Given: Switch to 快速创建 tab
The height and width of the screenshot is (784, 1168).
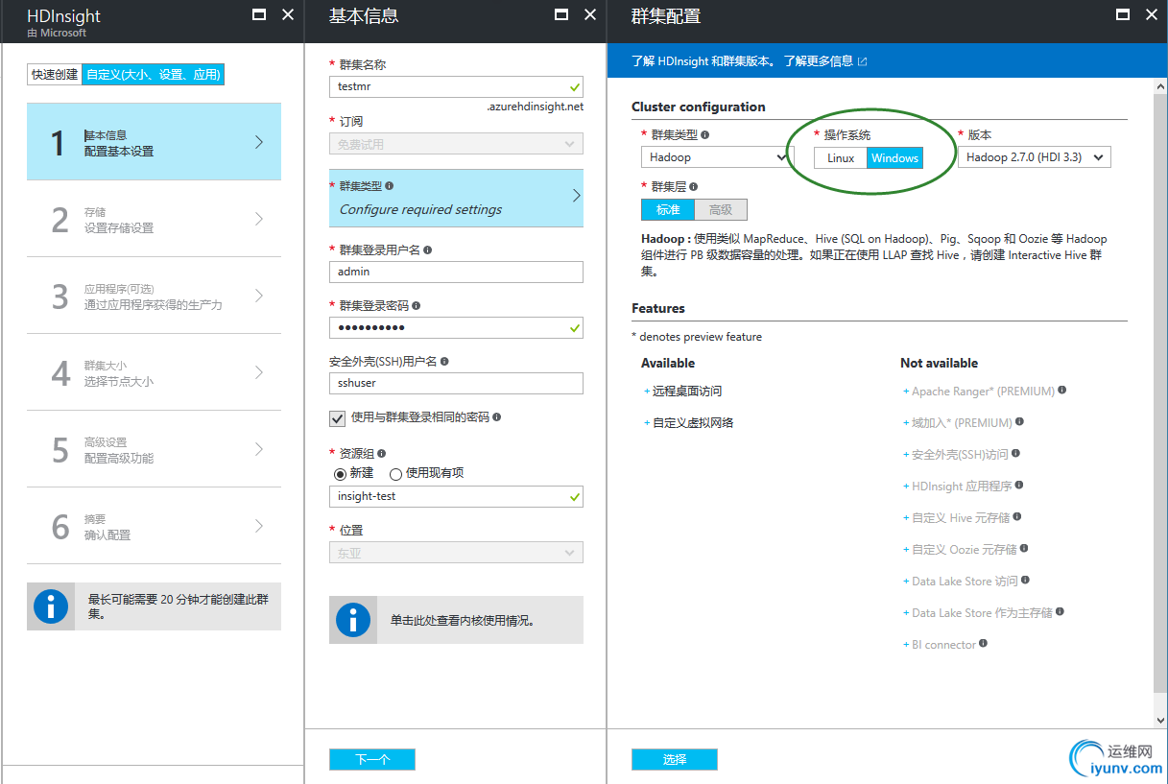Looking at the screenshot, I should (55, 74).
